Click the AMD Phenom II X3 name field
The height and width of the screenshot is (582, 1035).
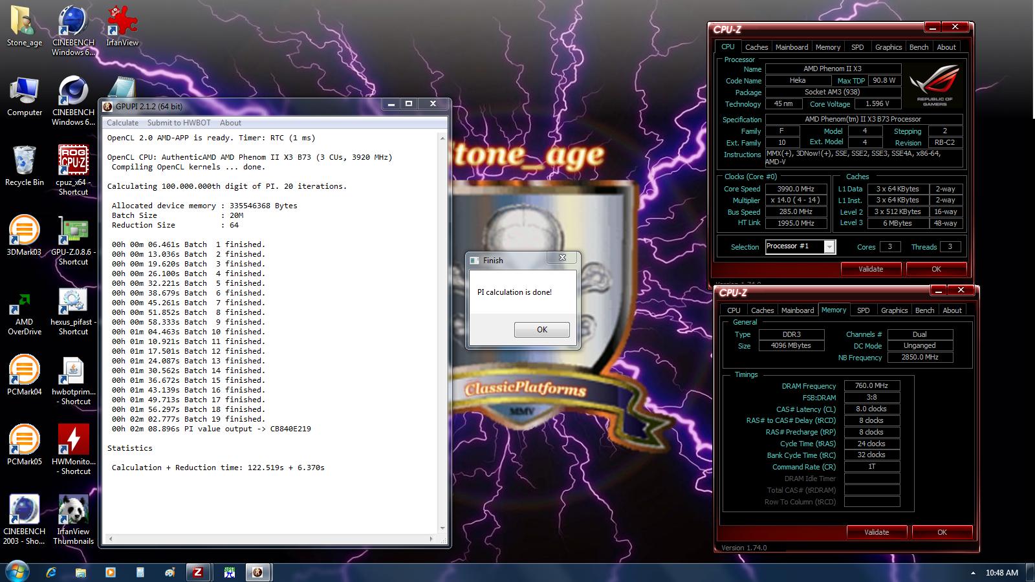pos(833,69)
